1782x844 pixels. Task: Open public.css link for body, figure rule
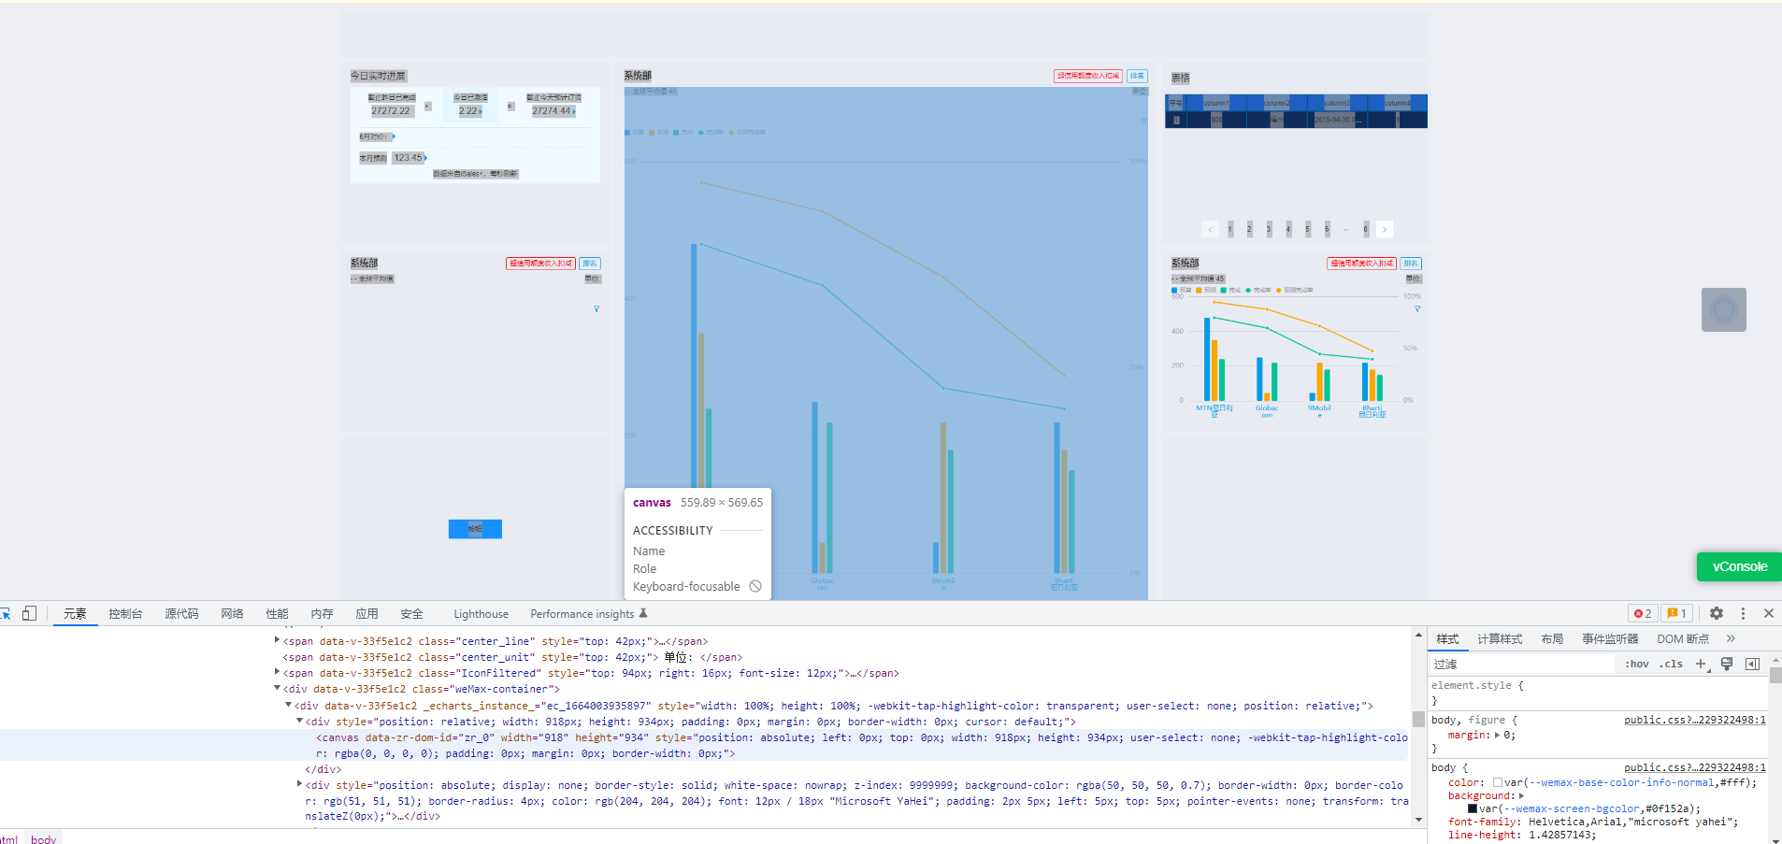coord(1694,720)
